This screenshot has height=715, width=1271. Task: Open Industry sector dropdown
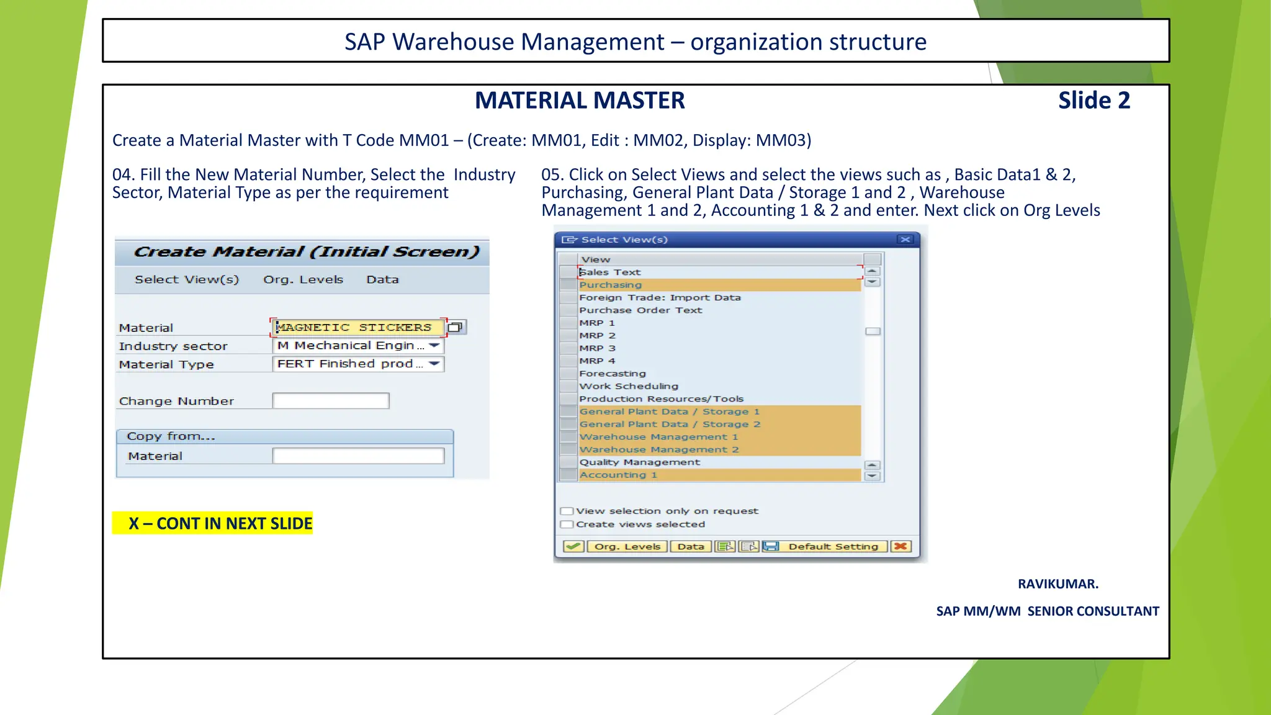434,345
